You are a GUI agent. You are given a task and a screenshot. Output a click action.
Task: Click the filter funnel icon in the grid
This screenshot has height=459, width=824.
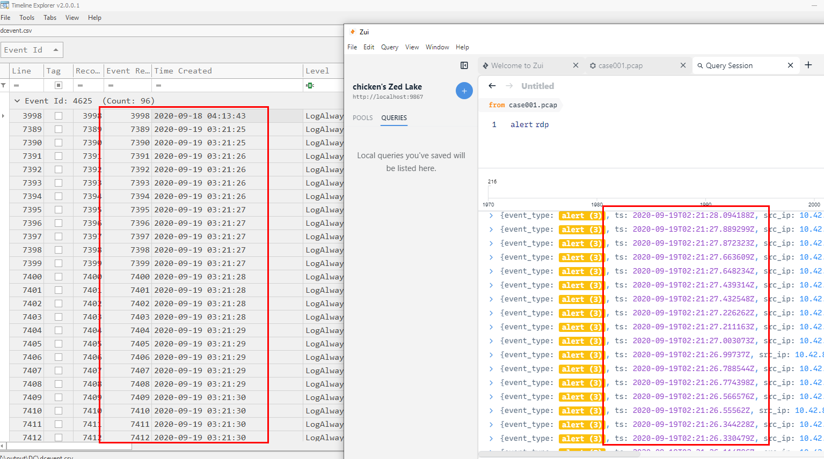[x=4, y=85]
